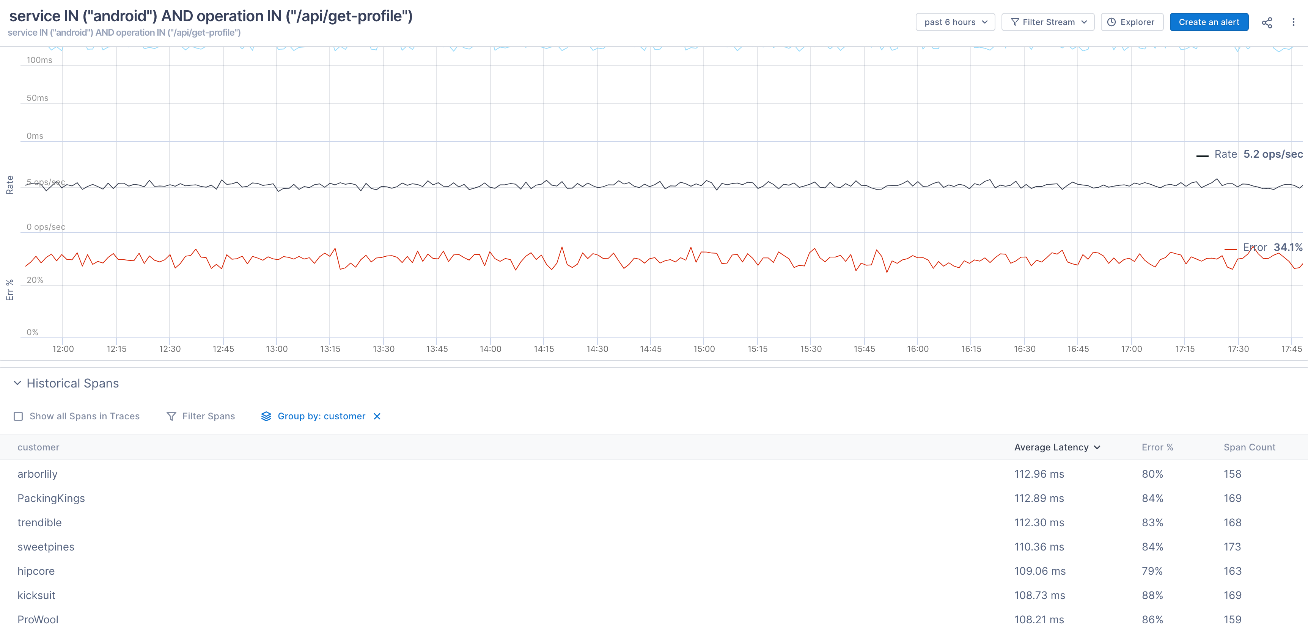1308x640 pixels.
Task: Select the arborlily customer row
Action: (38, 474)
